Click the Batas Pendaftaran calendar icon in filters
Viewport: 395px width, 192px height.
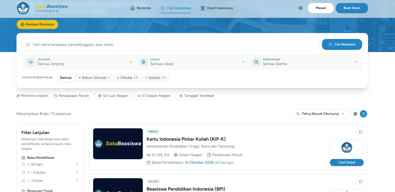23,158
